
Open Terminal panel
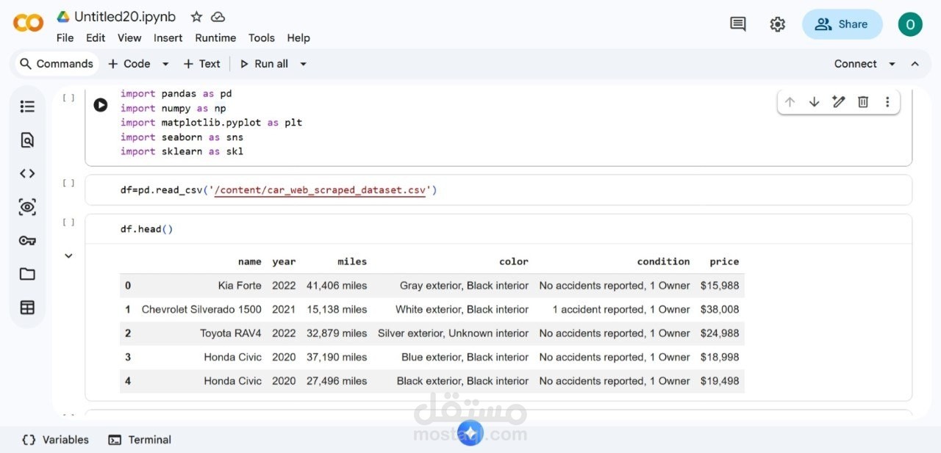[x=140, y=440]
